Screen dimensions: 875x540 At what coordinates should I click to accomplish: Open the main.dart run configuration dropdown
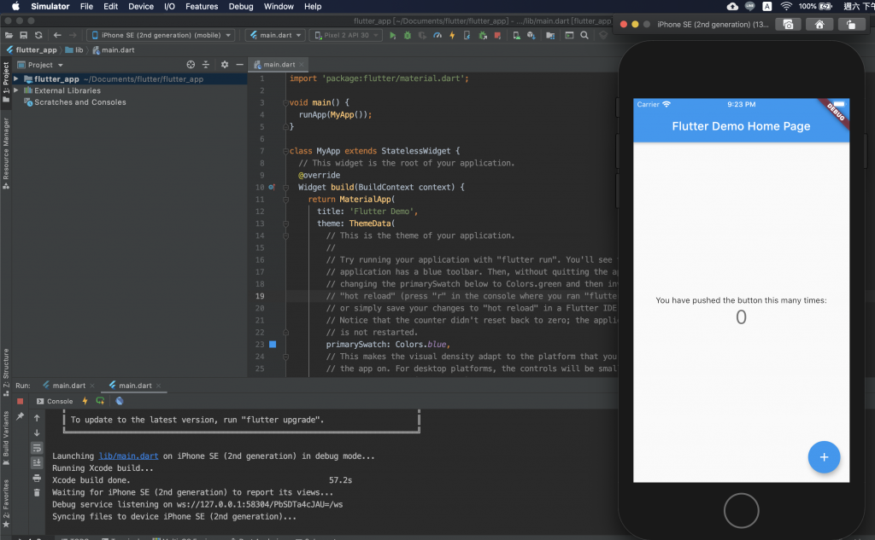276,35
